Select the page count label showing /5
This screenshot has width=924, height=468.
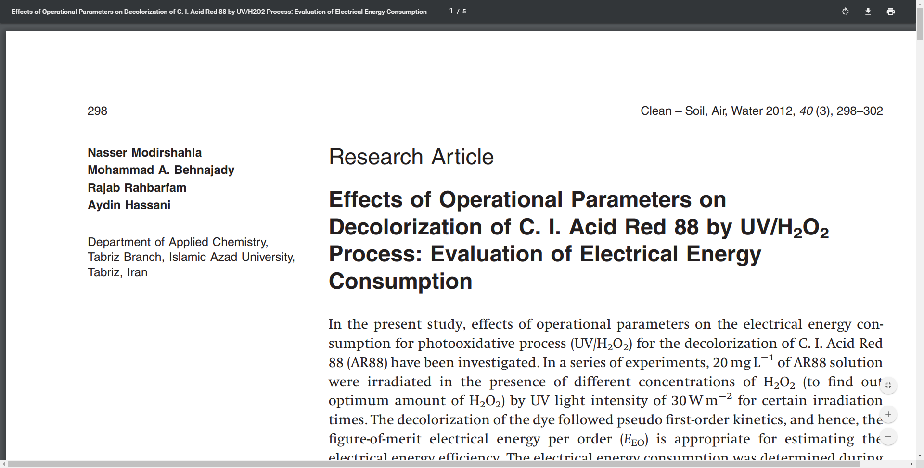[461, 11]
